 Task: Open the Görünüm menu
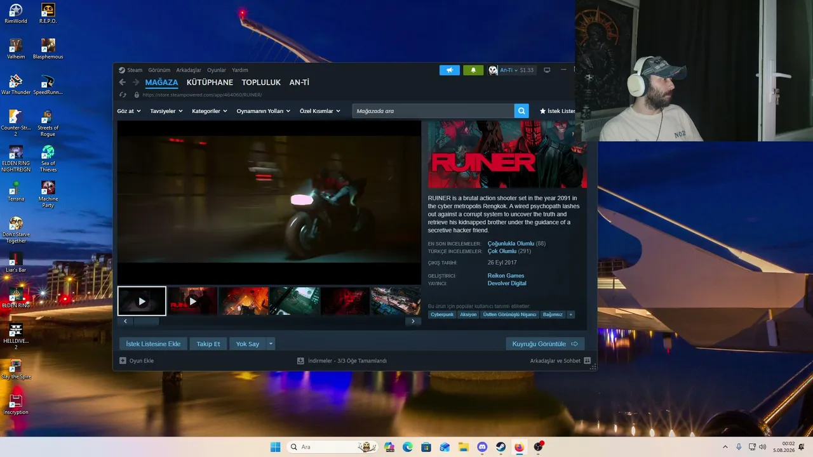pos(159,70)
